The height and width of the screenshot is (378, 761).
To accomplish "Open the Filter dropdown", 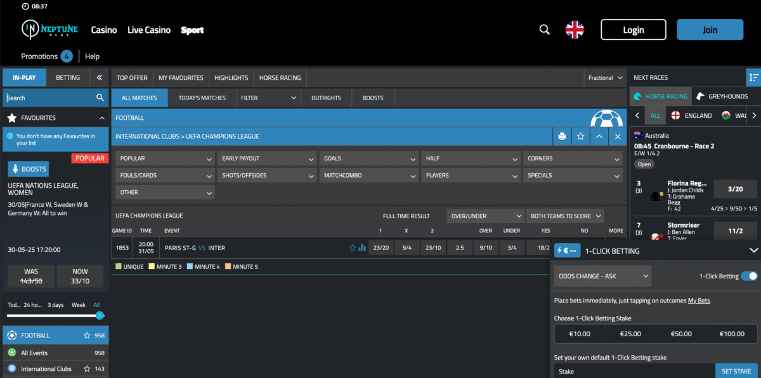I will 269,98.
